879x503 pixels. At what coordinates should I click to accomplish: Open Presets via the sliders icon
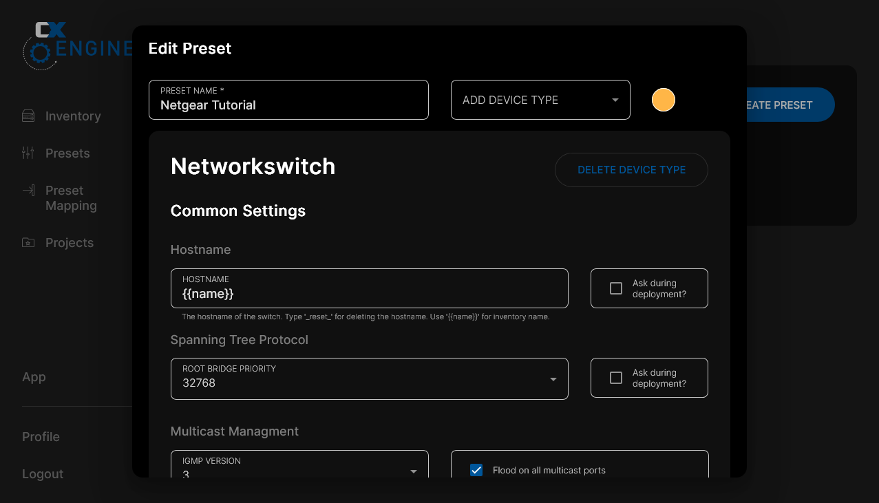click(x=28, y=153)
